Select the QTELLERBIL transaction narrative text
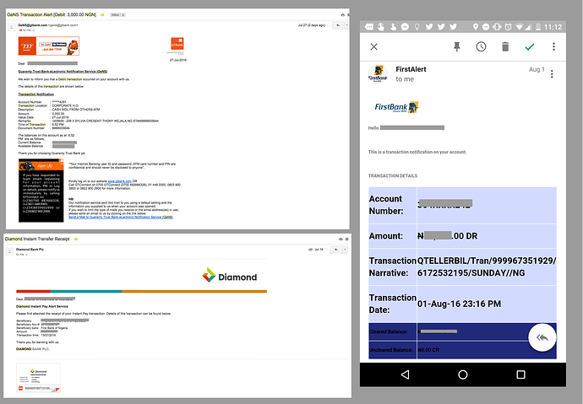 pos(487,267)
